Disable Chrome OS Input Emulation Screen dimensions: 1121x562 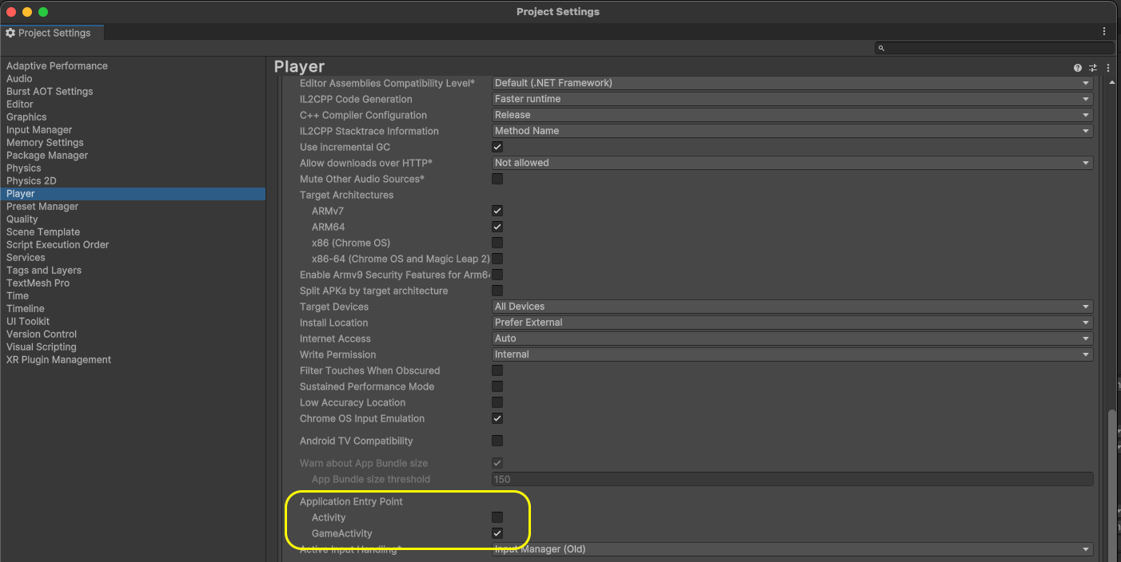(497, 418)
